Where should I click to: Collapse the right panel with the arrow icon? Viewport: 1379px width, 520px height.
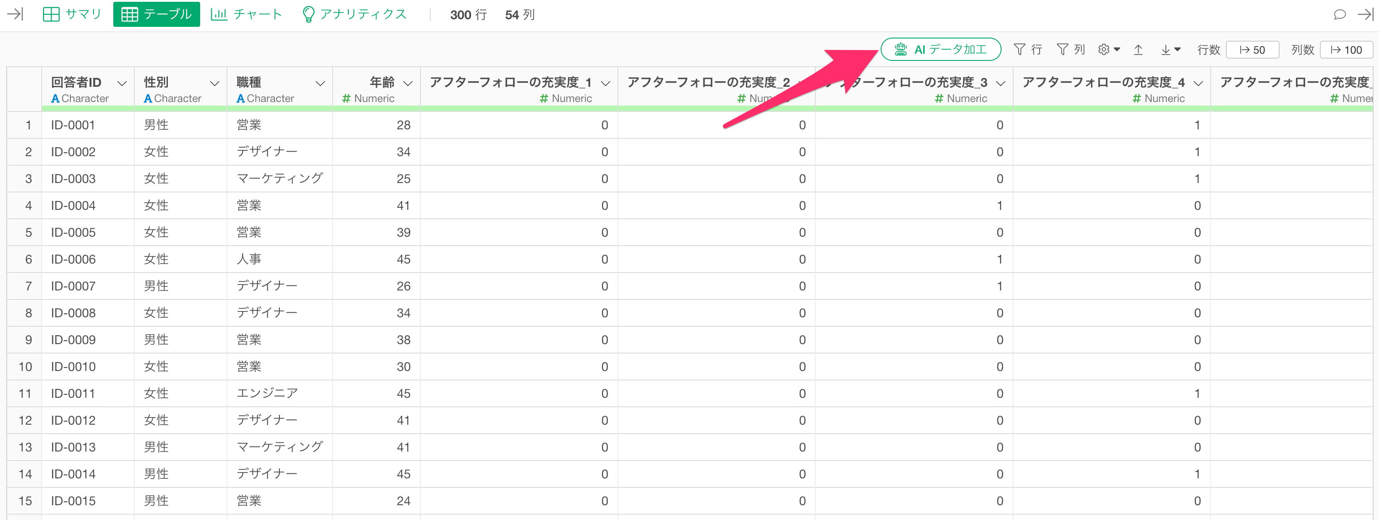point(1366,14)
